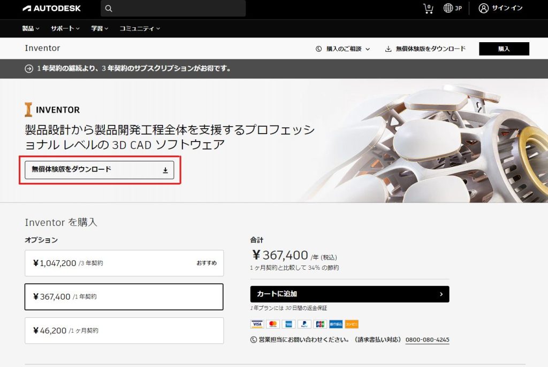The width and height of the screenshot is (548, 367).
Task: Click the arrow on カートに追加 button
Action: (441, 294)
